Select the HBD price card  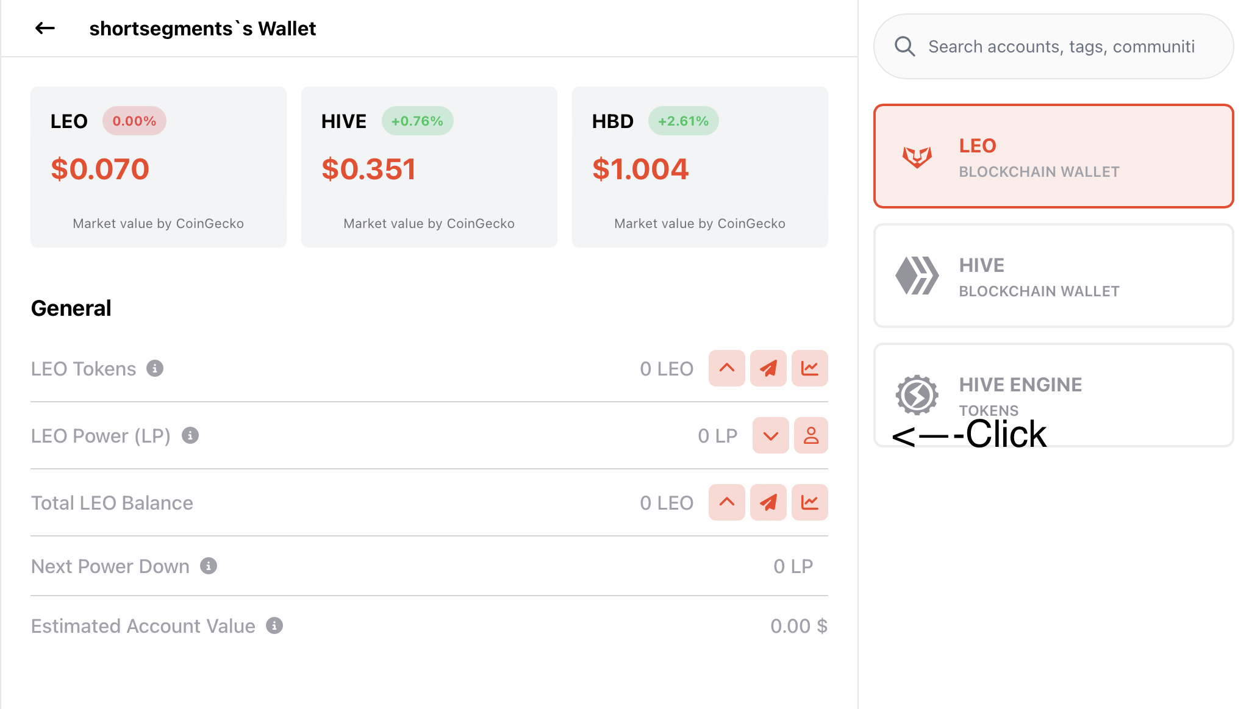coord(700,167)
